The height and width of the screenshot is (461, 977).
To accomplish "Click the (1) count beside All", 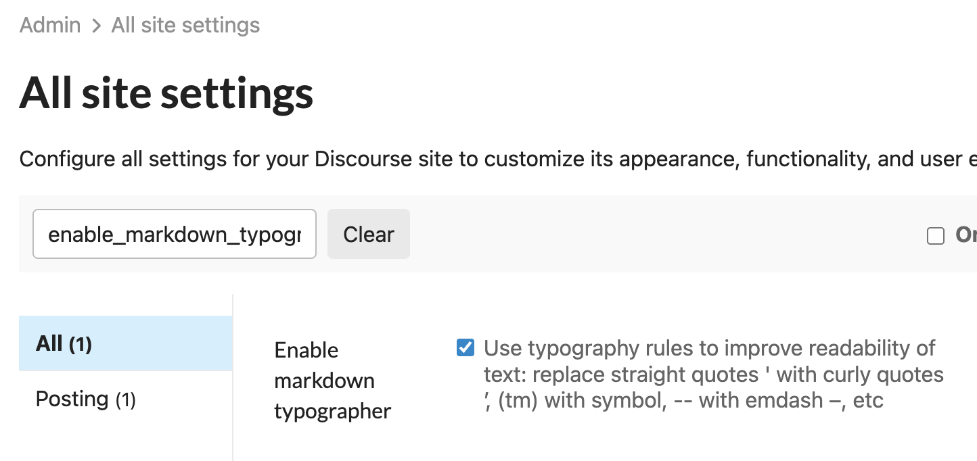I will [x=80, y=345].
